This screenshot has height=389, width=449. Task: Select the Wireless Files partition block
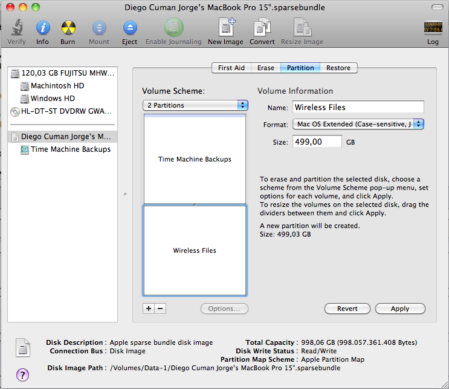pos(195,250)
